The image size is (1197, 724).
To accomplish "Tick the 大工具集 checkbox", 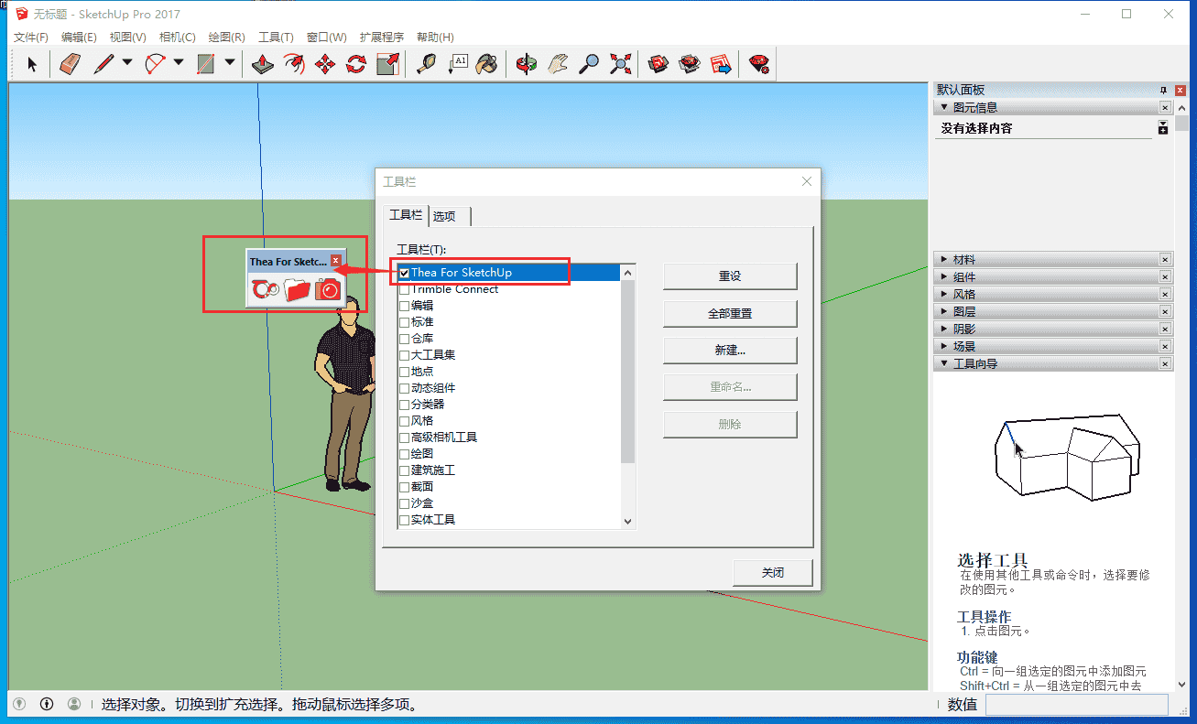I will click(x=404, y=355).
